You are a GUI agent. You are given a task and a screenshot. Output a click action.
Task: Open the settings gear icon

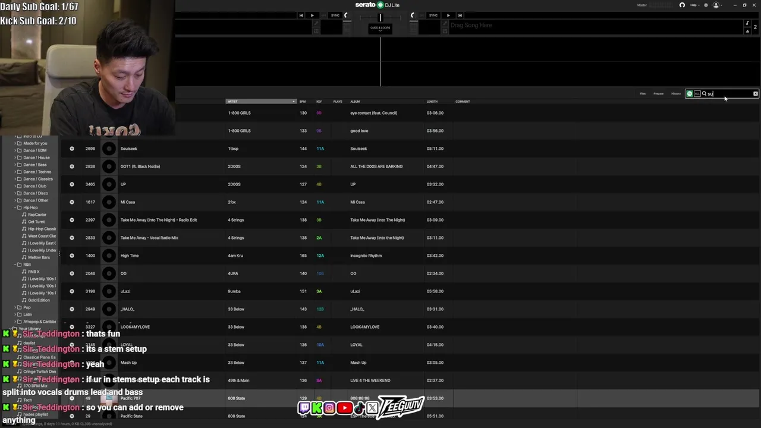[x=706, y=5]
